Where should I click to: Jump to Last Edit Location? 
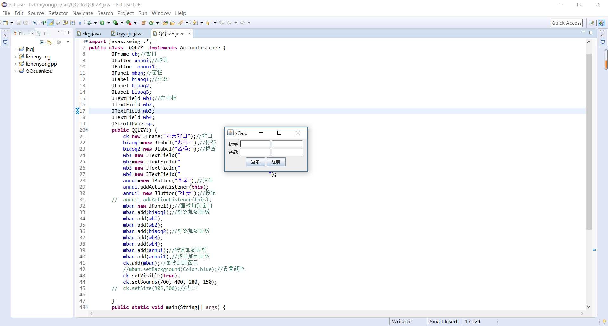[222, 23]
